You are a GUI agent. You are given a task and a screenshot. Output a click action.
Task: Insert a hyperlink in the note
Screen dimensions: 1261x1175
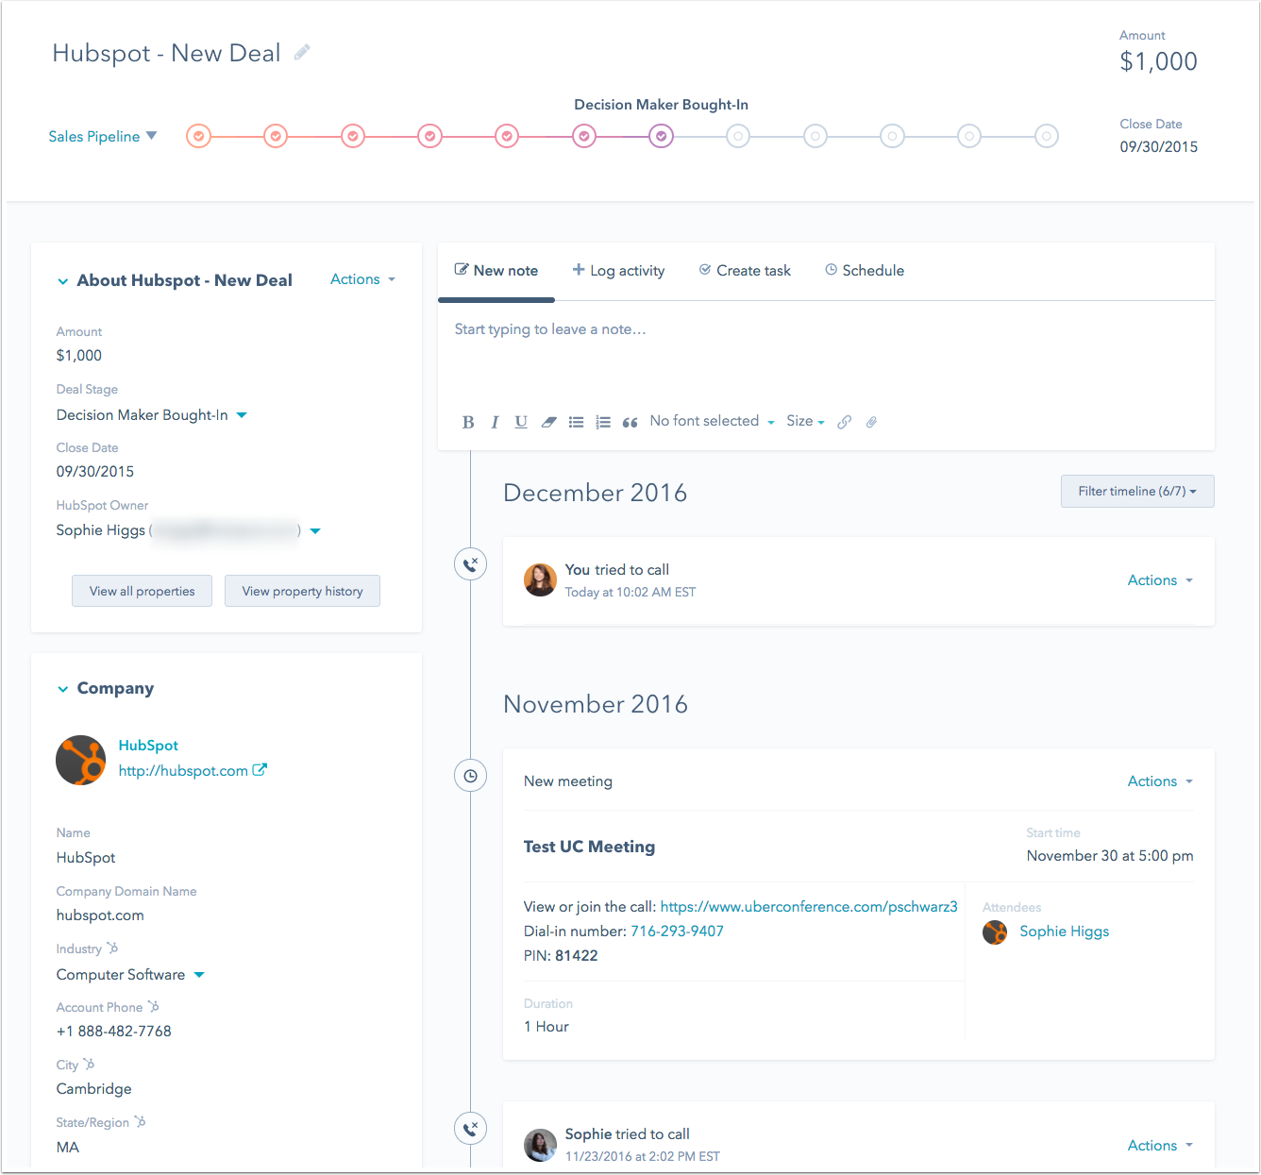(x=845, y=422)
